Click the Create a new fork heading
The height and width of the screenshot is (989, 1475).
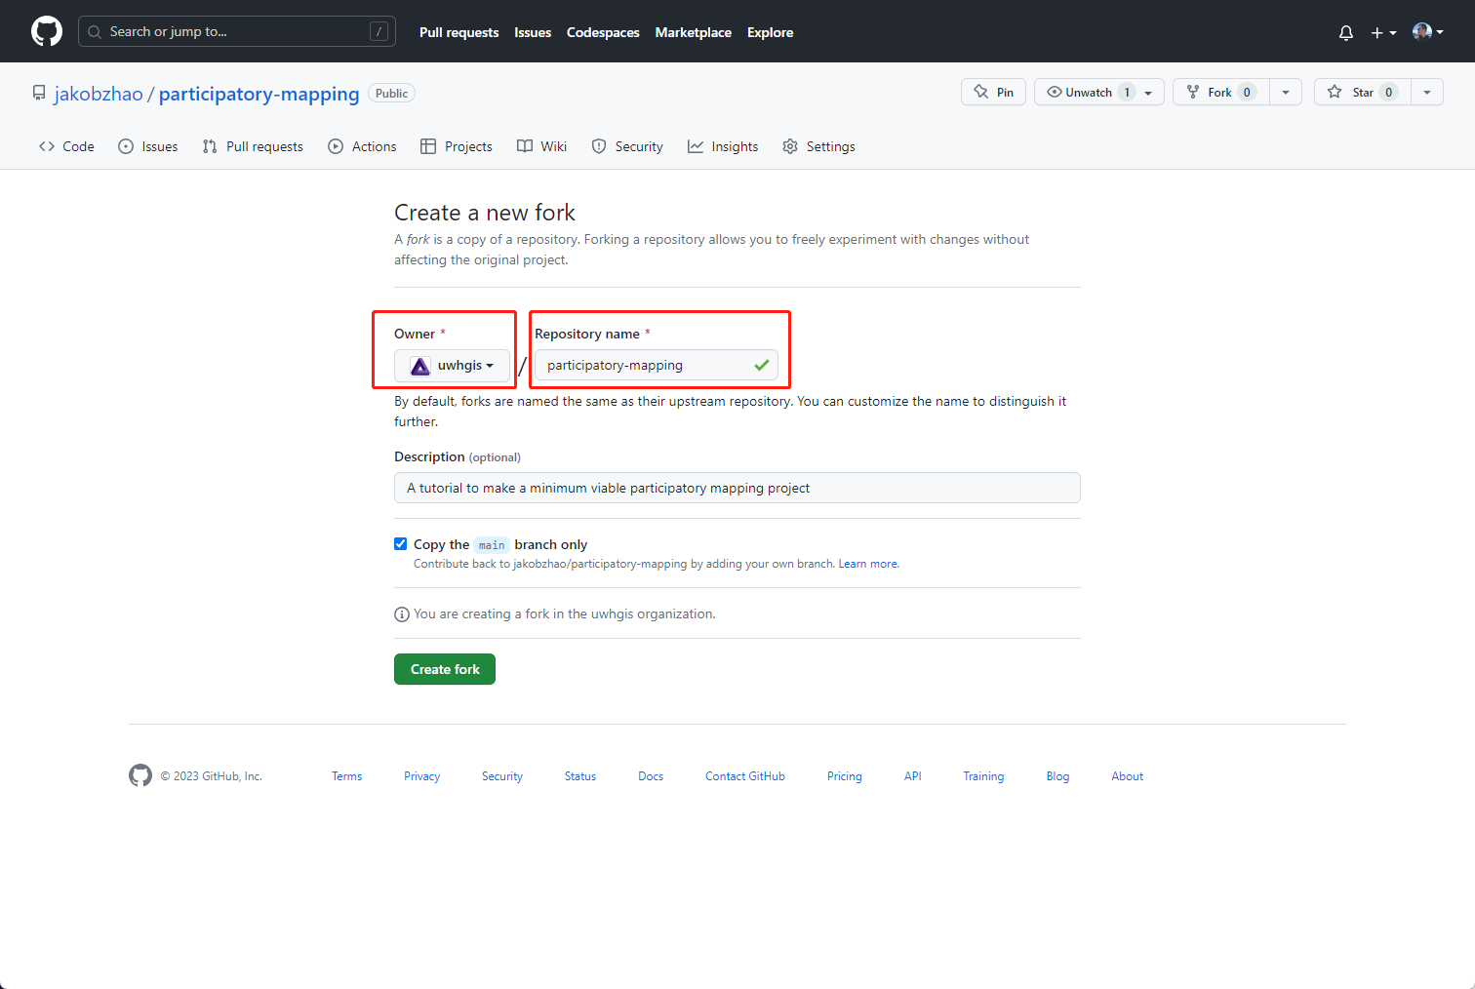click(485, 213)
